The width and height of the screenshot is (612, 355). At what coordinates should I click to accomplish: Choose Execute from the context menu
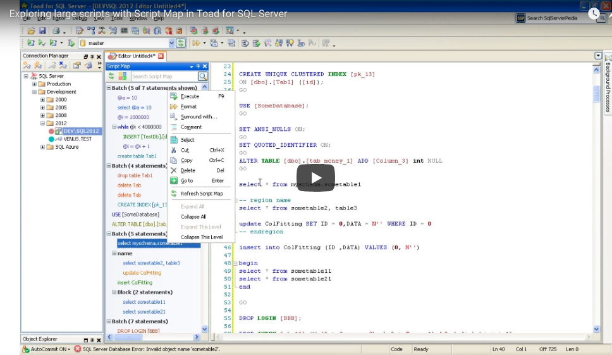pyautogui.click(x=190, y=97)
